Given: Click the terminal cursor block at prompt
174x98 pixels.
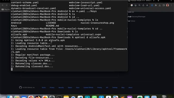Looking at the screenshot, I should coord(12,69).
